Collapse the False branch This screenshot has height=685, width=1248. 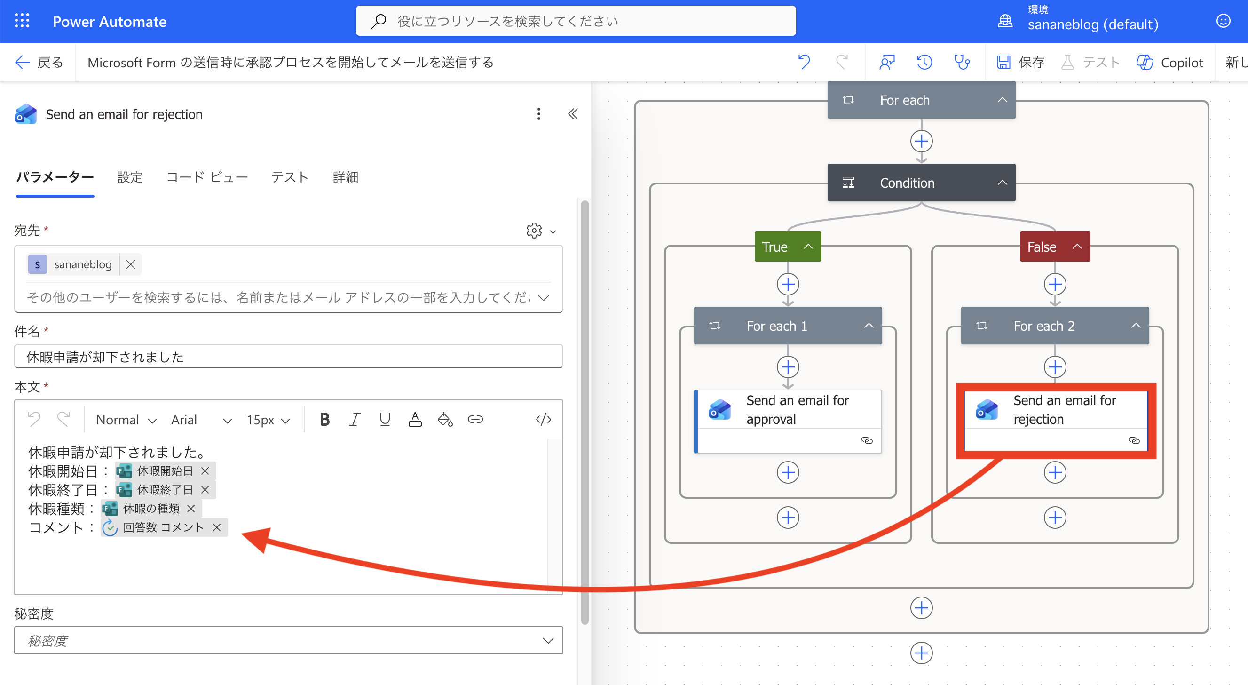tap(1077, 247)
